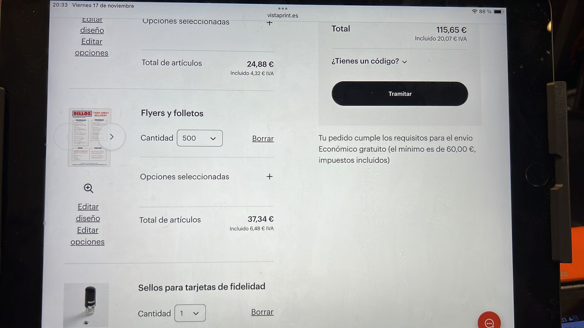Show next flyer preview with right arrow
Viewport: 584px width, 328px height.
[x=112, y=137]
